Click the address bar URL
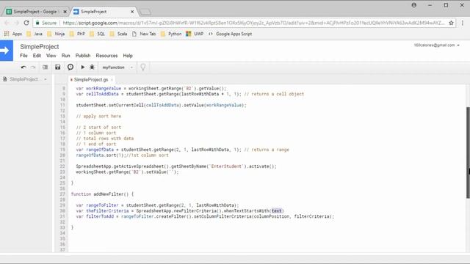This screenshot has height=264, width=470. 253,23
